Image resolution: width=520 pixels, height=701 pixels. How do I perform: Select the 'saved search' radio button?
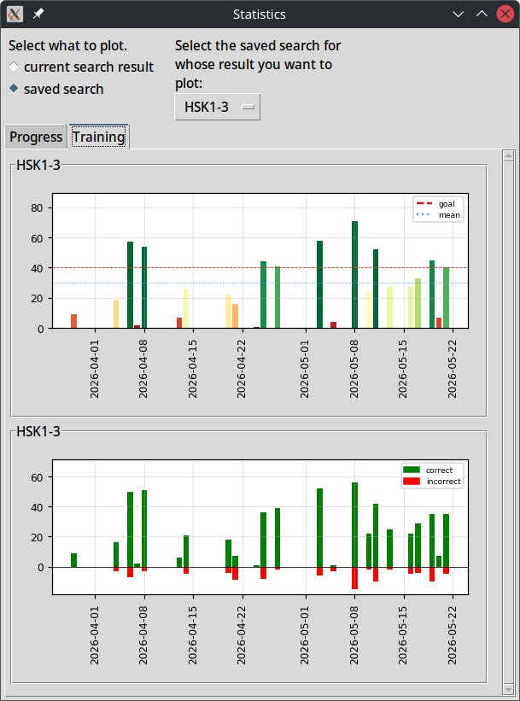(x=56, y=89)
